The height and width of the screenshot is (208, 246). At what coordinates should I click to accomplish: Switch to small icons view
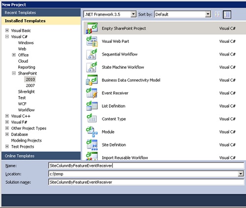pyautogui.click(x=217, y=14)
